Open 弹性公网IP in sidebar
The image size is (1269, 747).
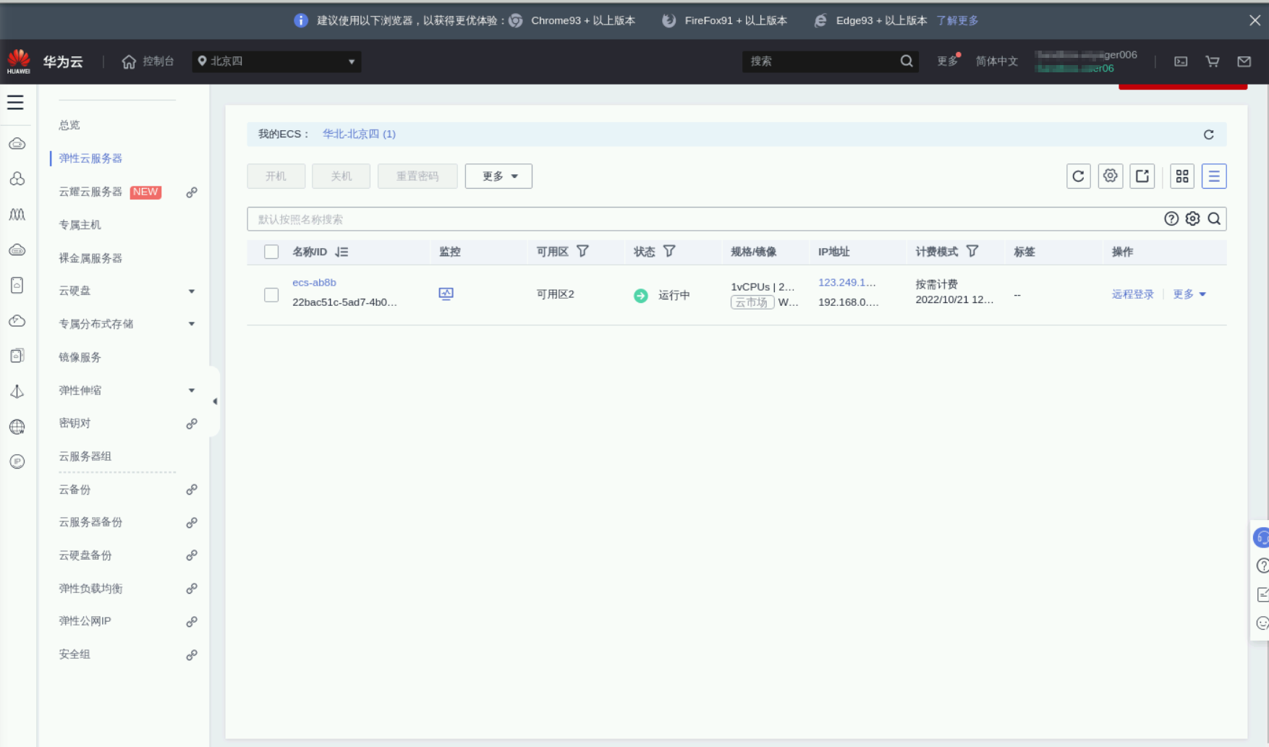[85, 621]
